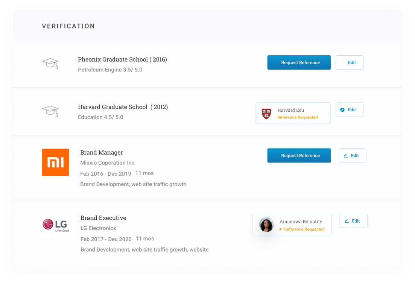Edit the Harvard Graduate School entry
The image size is (415, 284).
tap(350, 110)
